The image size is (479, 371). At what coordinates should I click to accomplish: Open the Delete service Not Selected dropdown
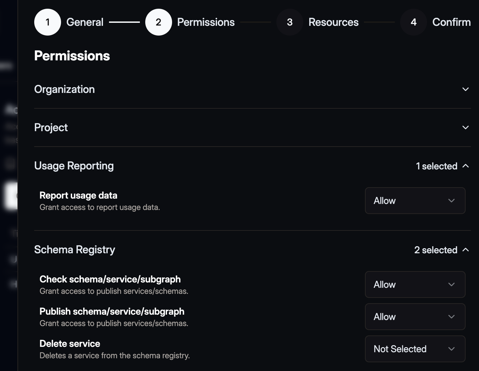(415, 349)
